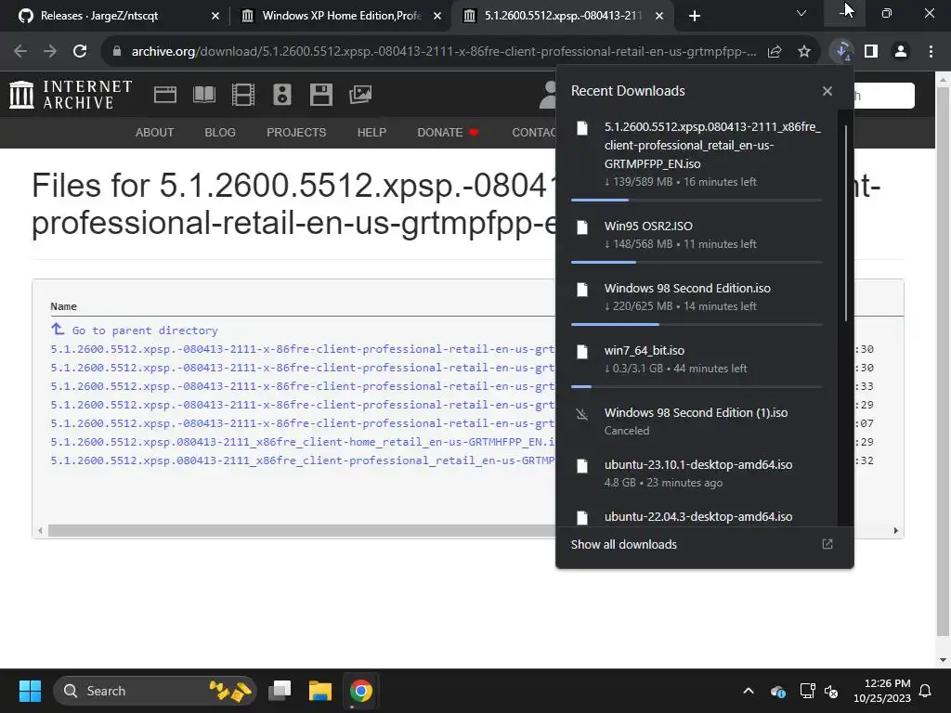Click the archive.org address bar
This screenshot has height=713, width=951.
[443, 52]
